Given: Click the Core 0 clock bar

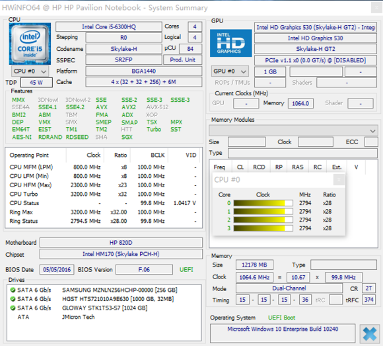Looking at the screenshot, I should (263, 203).
